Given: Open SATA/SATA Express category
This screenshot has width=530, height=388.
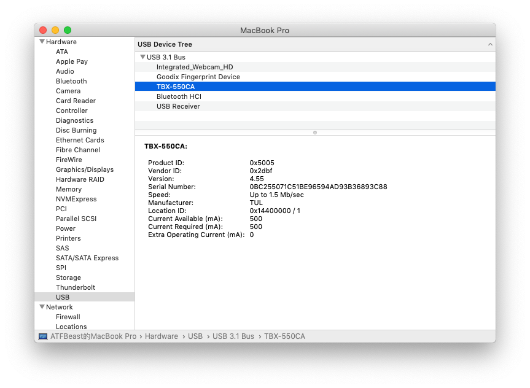Looking at the screenshot, I should [87, 257].
